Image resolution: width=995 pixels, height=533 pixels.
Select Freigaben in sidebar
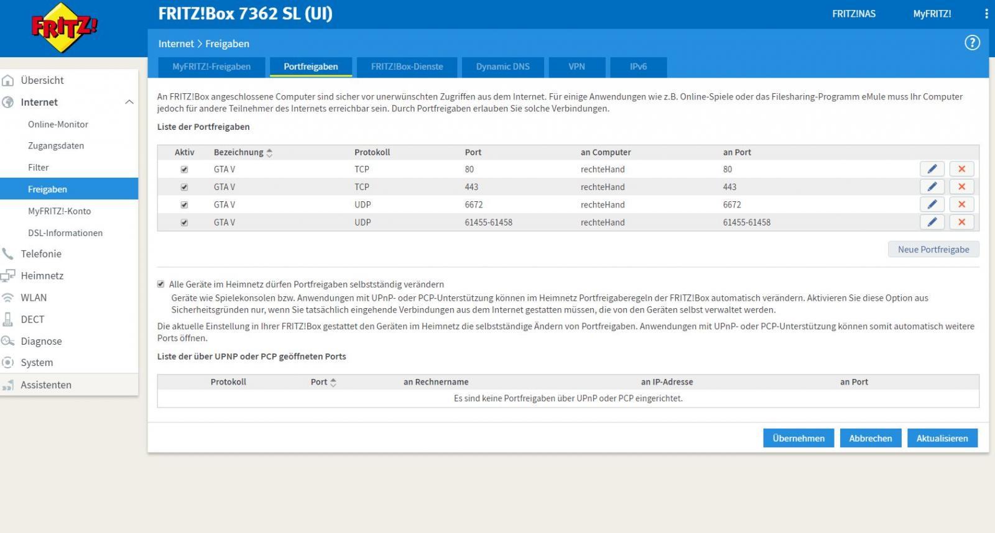[69, 189]
